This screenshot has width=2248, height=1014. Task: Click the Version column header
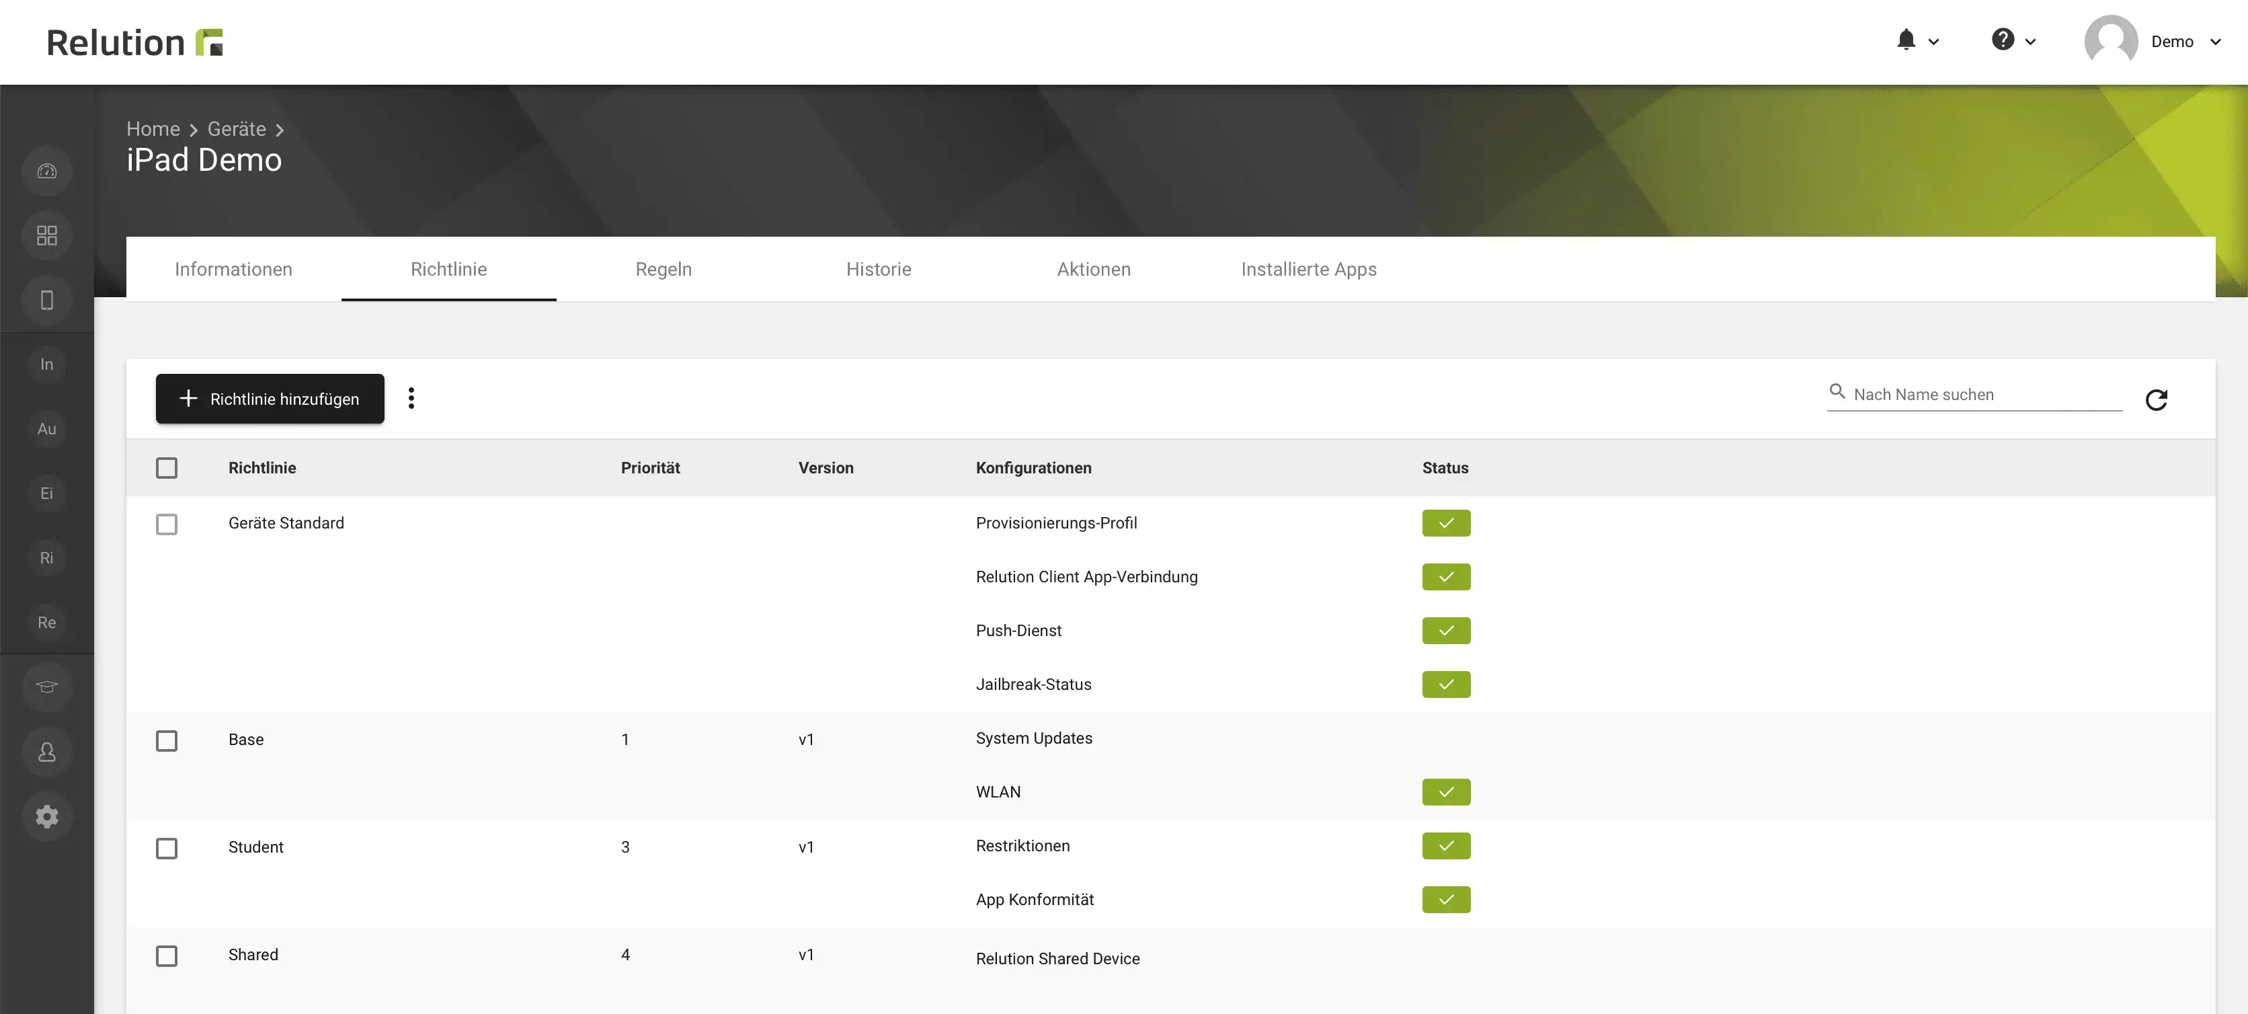(x=826, y=468)
